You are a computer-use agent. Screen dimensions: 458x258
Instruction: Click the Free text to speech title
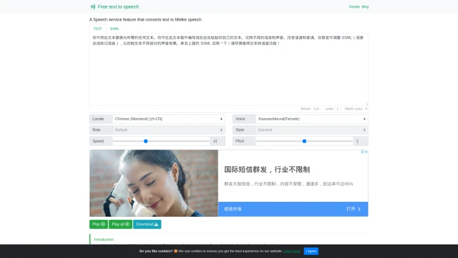click(119, 6)
